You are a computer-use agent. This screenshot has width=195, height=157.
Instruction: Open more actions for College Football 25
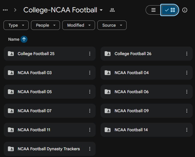(90, 54)
